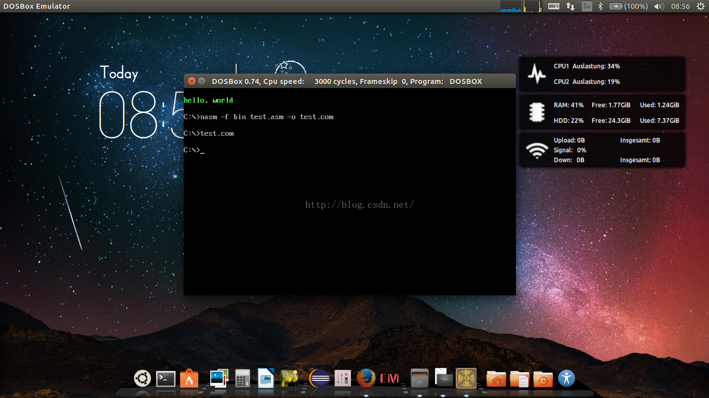This screenshot has height=398, width=709.
Task: Open the red CM app in dock
Action: [x=389, y=378]
